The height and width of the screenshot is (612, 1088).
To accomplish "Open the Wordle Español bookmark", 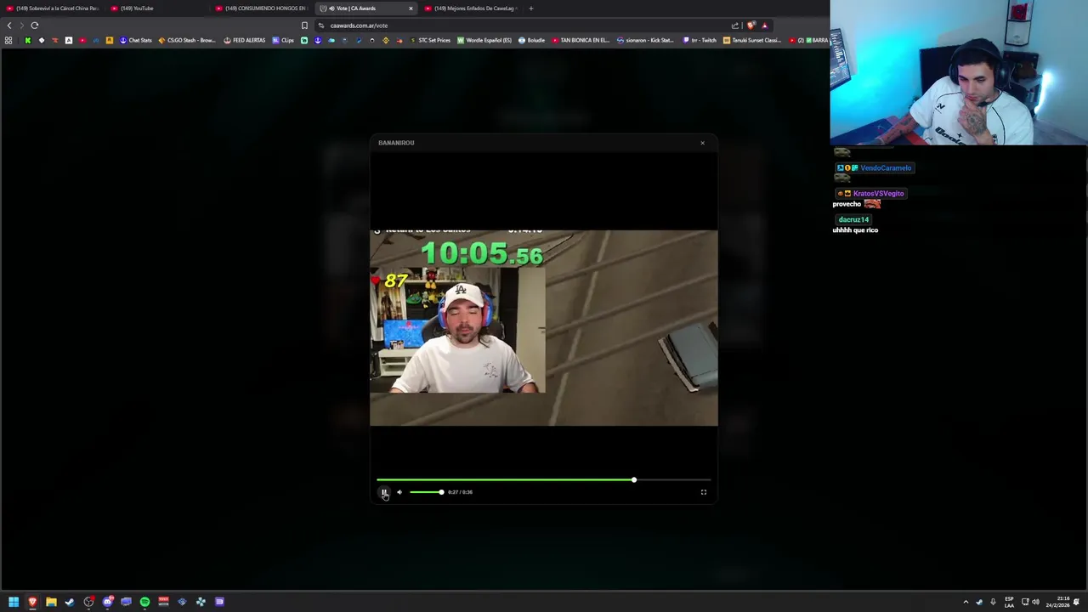I will 484,40.
